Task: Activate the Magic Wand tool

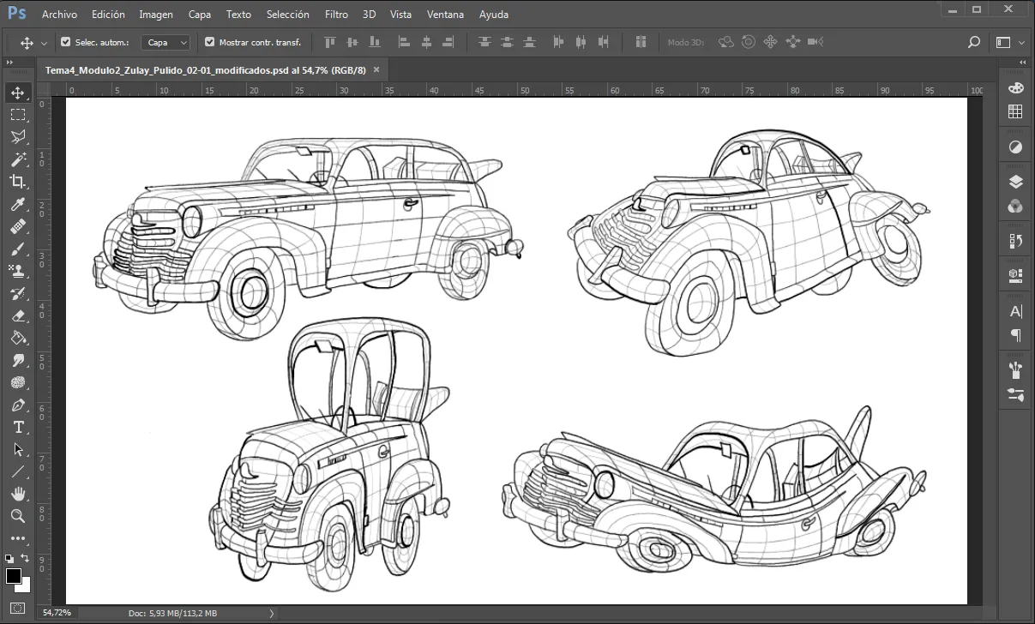Action: pyautogui.click(x=17, y=159)
